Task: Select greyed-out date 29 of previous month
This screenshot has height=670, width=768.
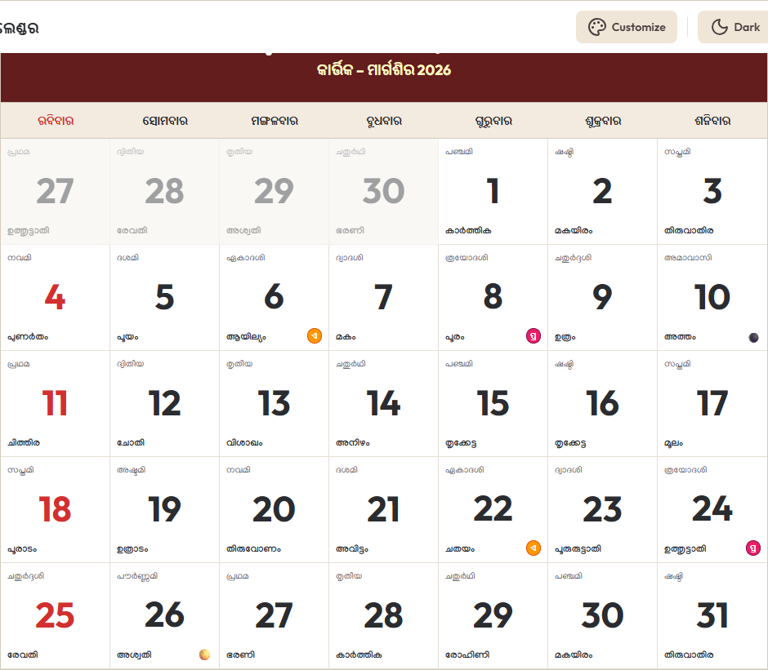Action: [275, 191]
